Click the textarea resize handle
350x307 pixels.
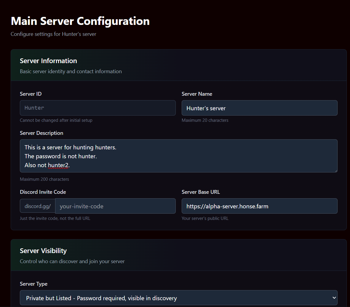pos(336,171)
